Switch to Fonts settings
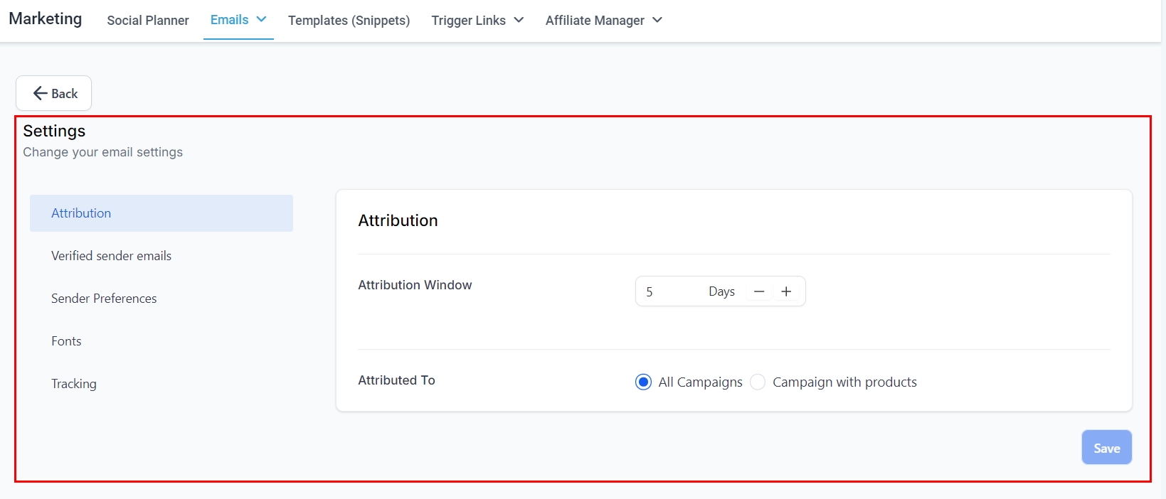1166x499 pixels. tap(66, 341)
